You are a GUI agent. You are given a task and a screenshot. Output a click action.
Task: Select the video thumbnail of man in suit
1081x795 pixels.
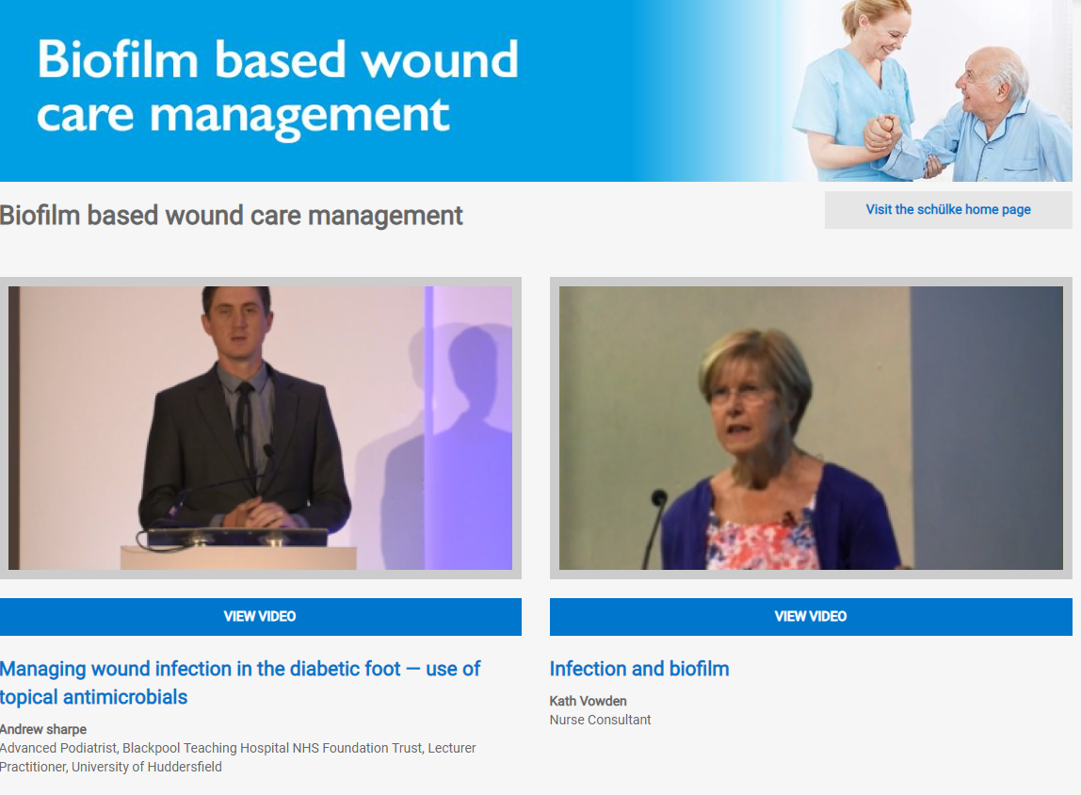click(x=260, y=428)
